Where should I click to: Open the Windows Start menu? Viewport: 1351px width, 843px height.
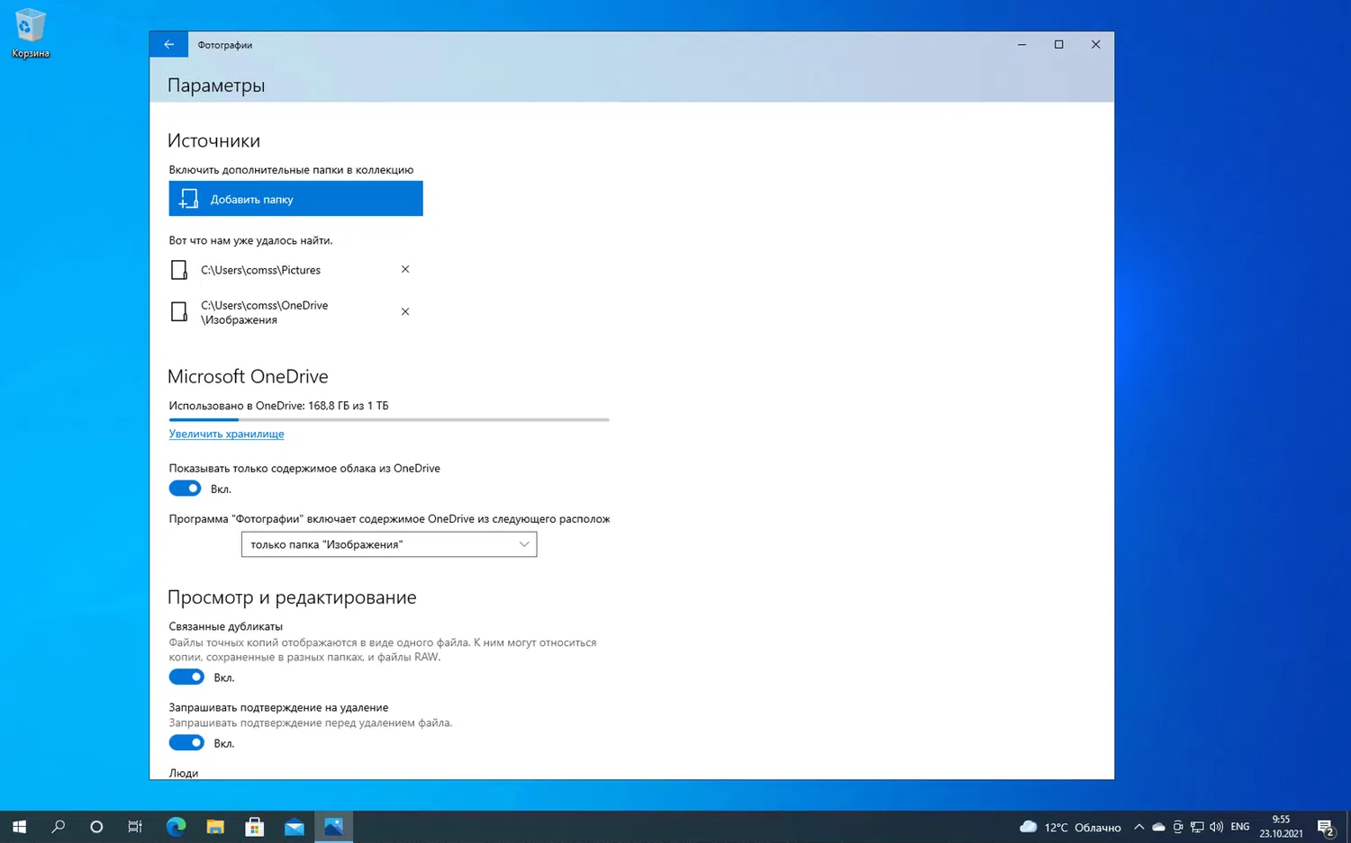point(19,827)
